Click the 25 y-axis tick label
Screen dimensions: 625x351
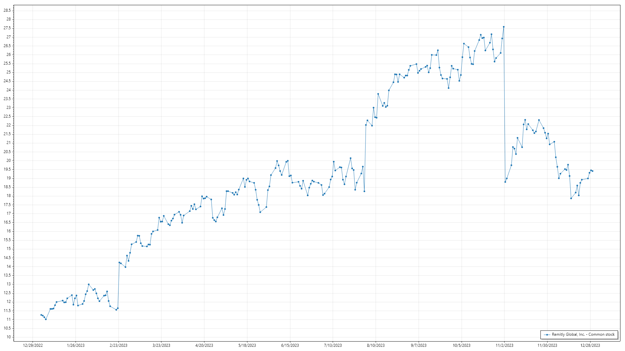point(8,72)
